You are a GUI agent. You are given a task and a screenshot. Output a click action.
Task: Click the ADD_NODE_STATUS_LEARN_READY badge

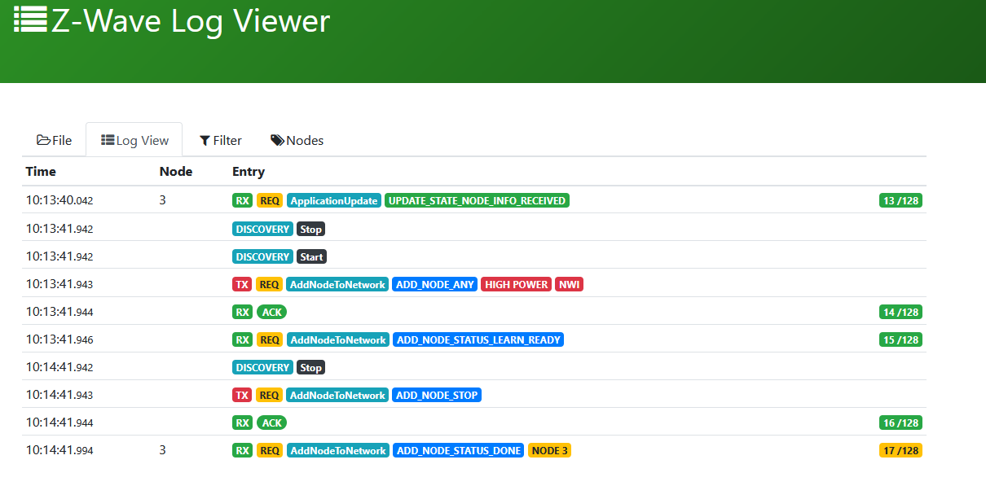tap(478, 340)
